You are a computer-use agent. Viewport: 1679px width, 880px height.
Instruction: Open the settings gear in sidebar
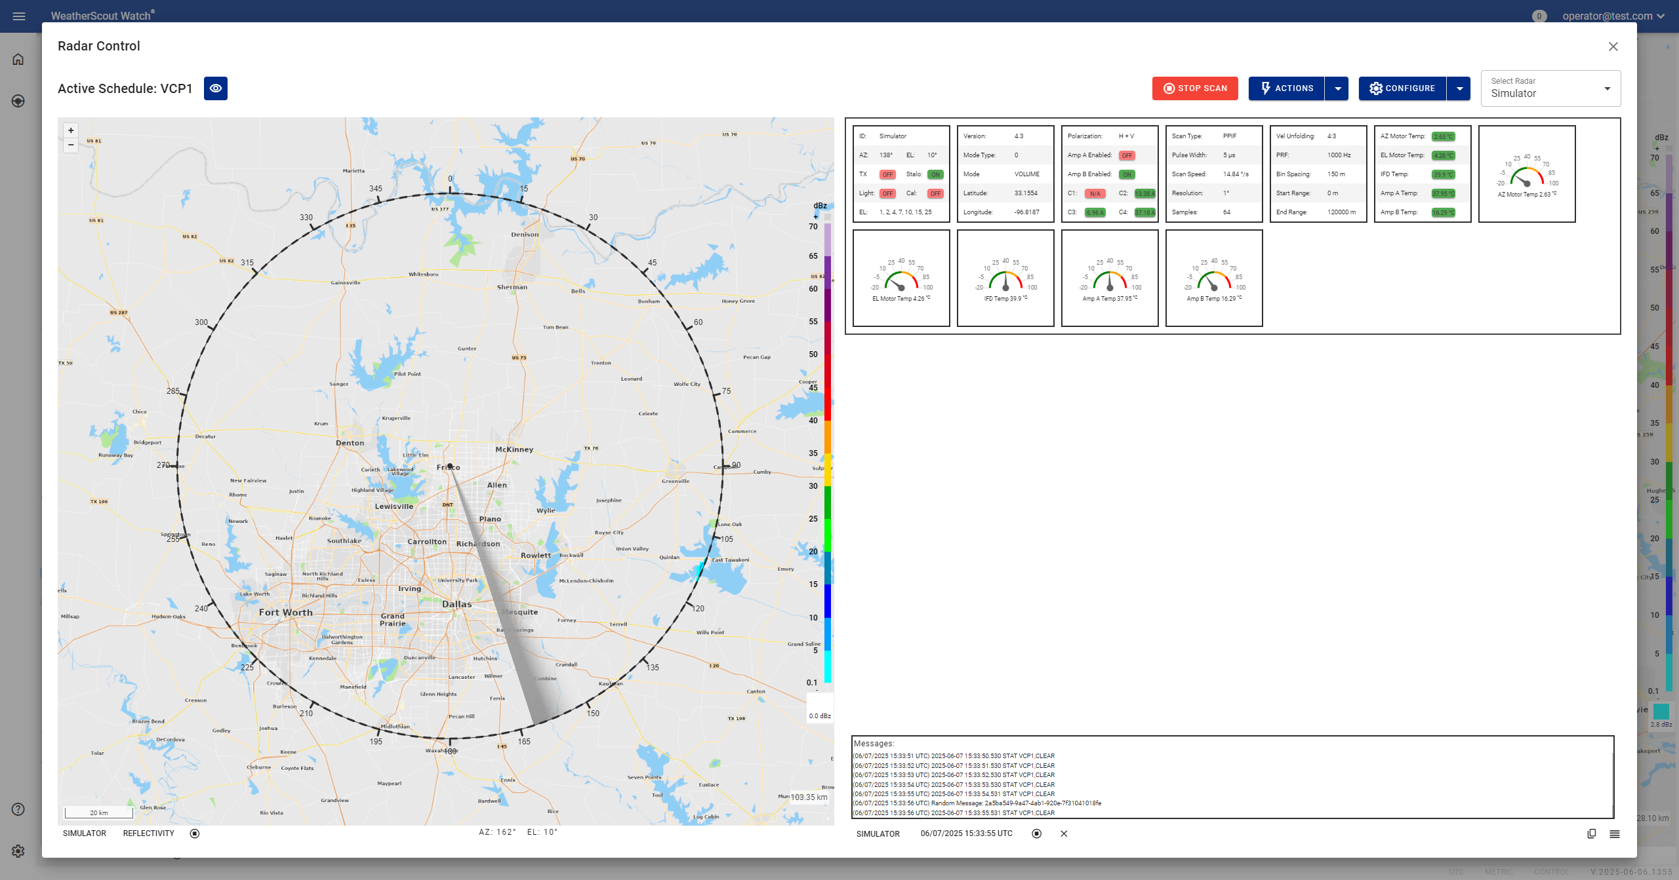pos(18,851)
